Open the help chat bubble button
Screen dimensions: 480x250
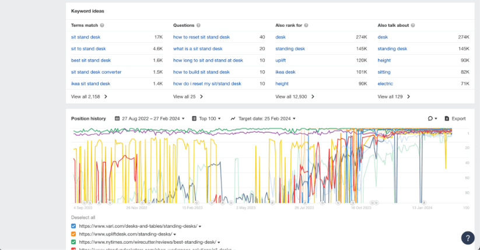tap(468, 237)
